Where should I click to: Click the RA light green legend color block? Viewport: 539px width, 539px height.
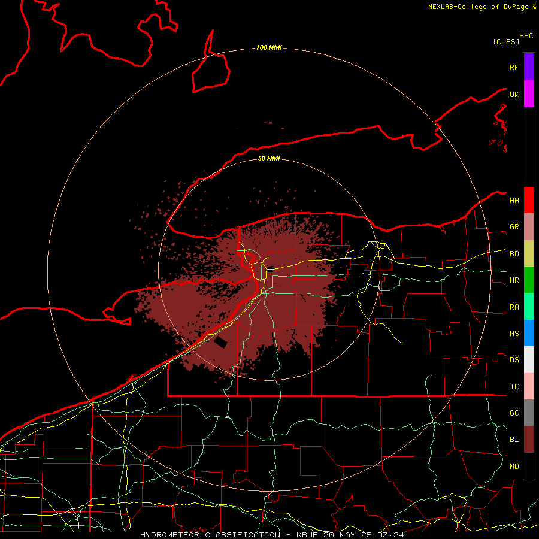529,307
